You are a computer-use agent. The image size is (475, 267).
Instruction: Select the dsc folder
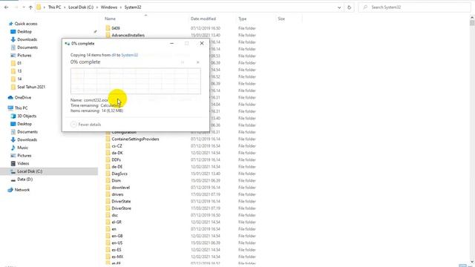point(114,215)
